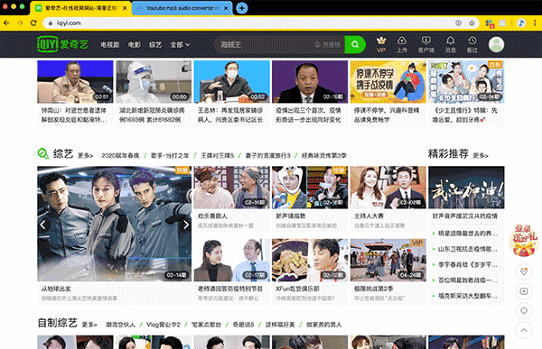The image size is (542, 349).
Task: Open the 综艺 item in the top navigation
Action: (x=155, y=44)
